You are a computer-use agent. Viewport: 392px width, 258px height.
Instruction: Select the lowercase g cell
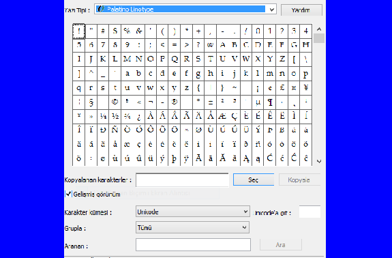[198, 74]
